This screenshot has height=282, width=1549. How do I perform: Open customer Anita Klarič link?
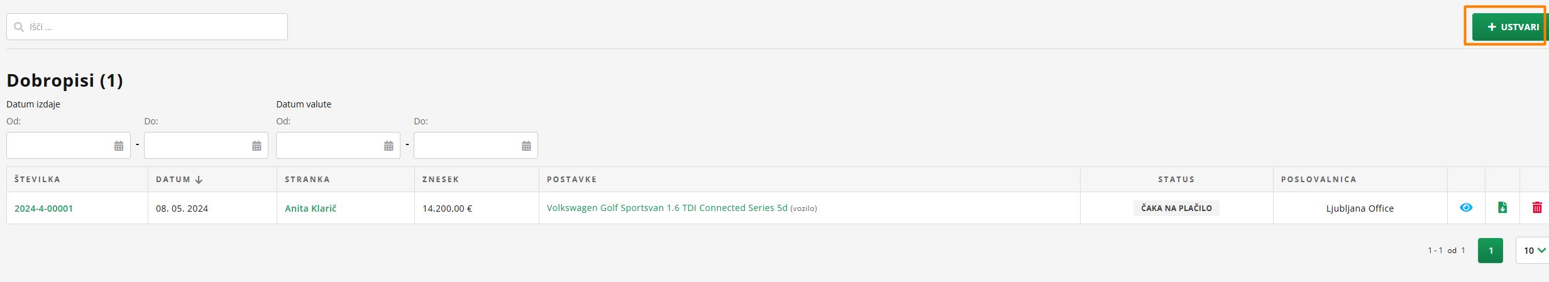coord(311,209)
